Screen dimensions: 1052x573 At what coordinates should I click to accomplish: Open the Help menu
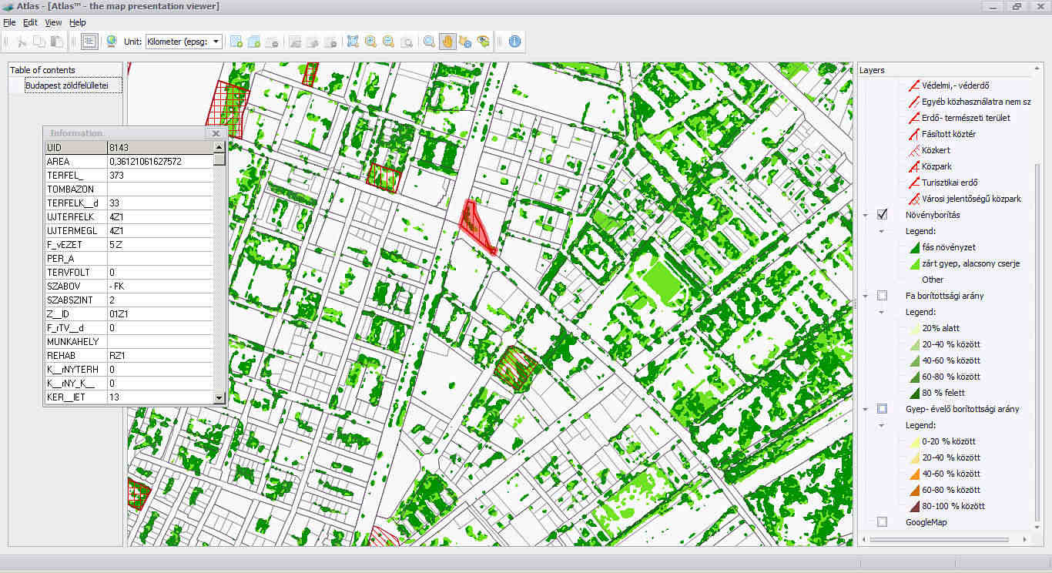[x=78, y=23]
